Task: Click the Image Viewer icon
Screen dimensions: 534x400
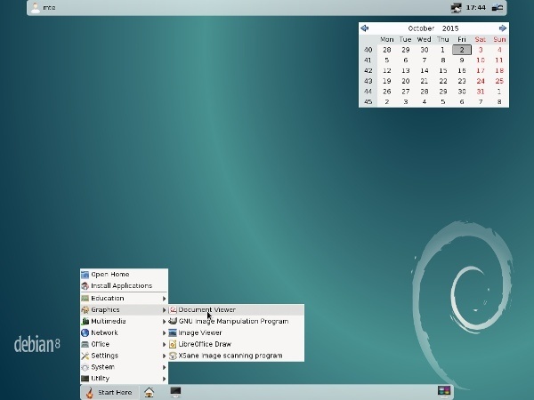Action: [173, 332]
